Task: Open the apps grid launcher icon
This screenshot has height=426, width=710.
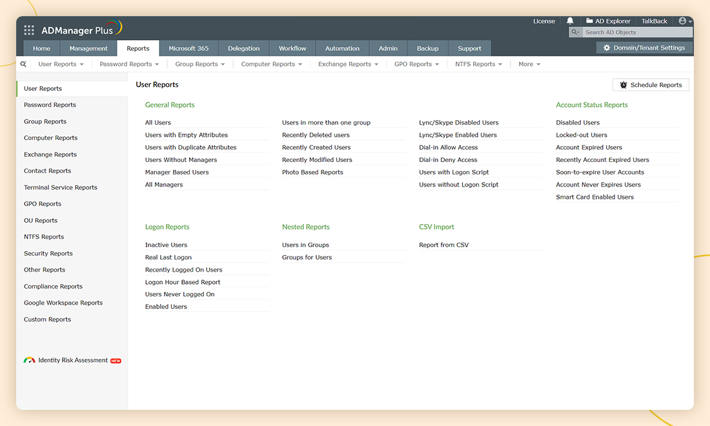Action: tap(29, 30)
